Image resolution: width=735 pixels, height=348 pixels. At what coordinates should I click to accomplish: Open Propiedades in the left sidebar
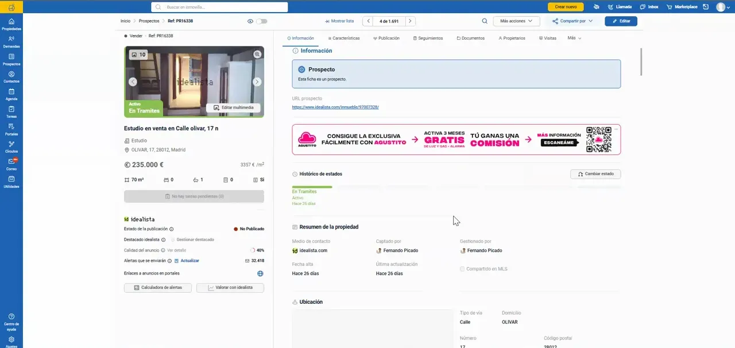click(11, 24)
